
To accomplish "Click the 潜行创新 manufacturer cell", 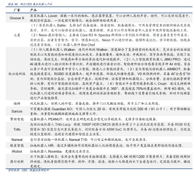I will click(17, 162).
